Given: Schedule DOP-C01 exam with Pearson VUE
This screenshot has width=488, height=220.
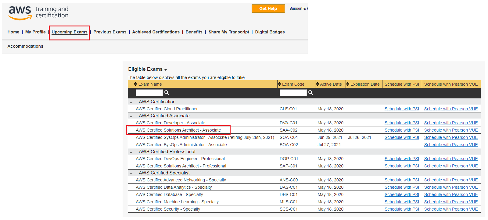Looking at the screenshot, I should pos(451,159).
